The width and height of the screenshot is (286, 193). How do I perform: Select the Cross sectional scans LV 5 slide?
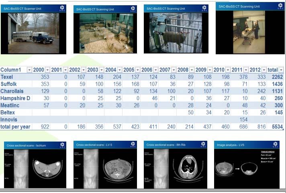pyautogui.click(x=105, y=164)
